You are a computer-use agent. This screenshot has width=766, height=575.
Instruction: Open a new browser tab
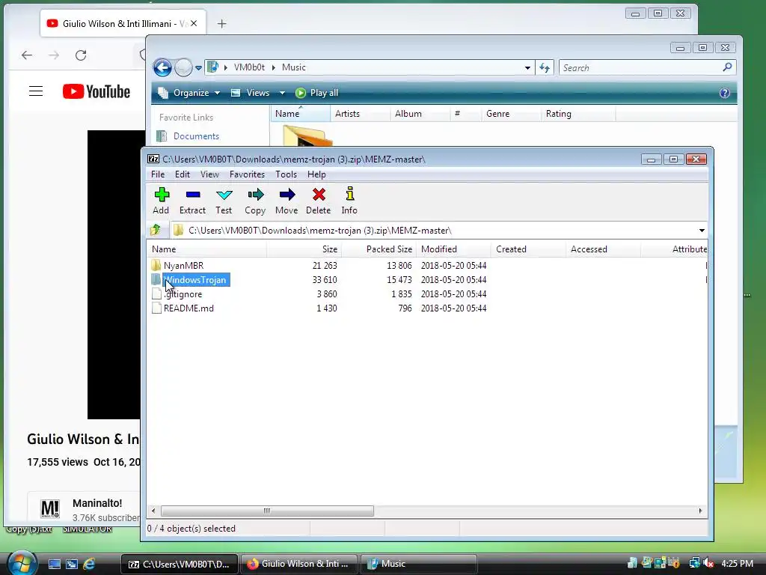tap(221, 23)
